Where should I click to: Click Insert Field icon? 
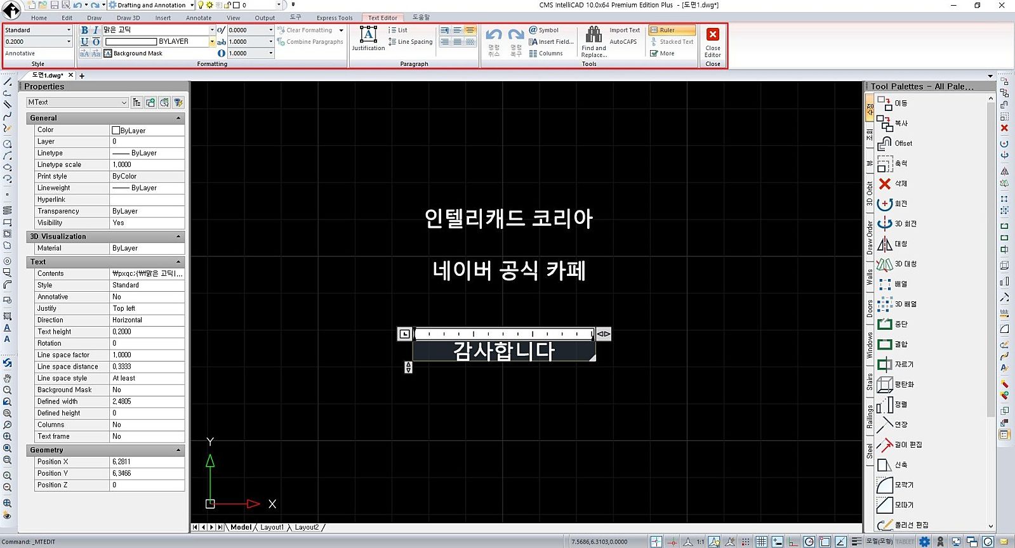pyautogui.click(x=533, y=42)
